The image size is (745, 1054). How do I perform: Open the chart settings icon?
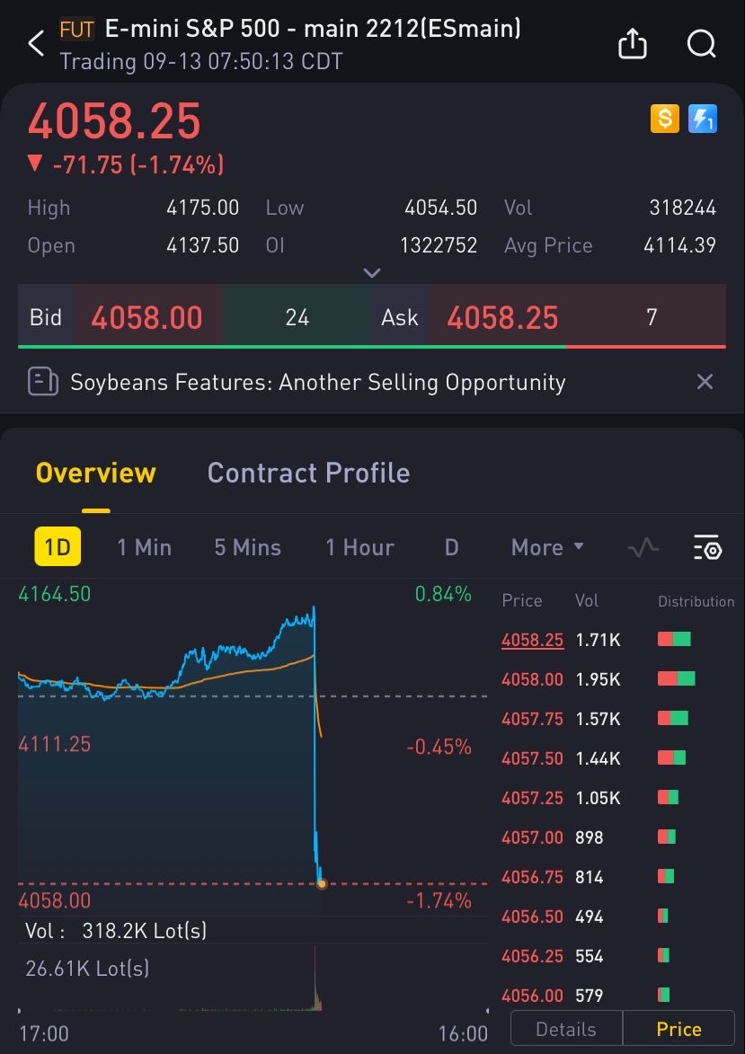coord(707,548)
